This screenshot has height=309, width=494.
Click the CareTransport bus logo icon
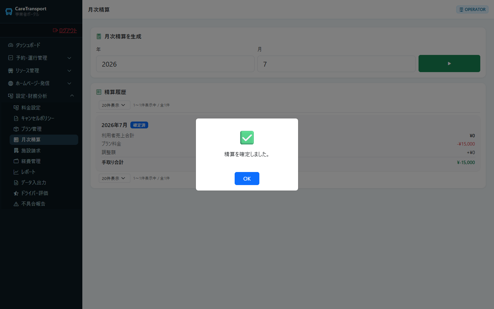[x=9, y=12]
